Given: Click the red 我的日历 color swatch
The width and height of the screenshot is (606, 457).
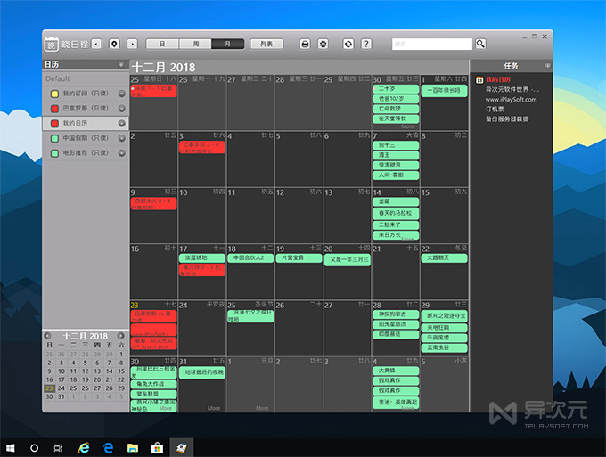Looking at the screenshot, I should click(55, 123).
